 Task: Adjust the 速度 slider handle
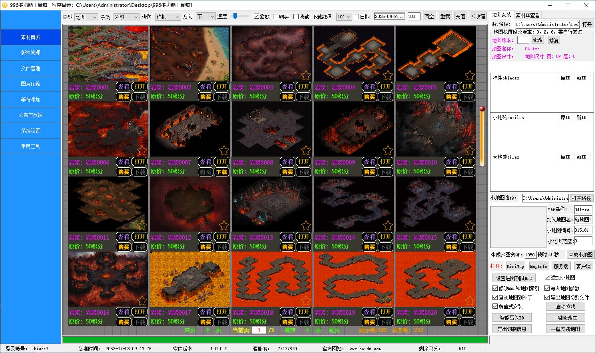pos(235,16)
